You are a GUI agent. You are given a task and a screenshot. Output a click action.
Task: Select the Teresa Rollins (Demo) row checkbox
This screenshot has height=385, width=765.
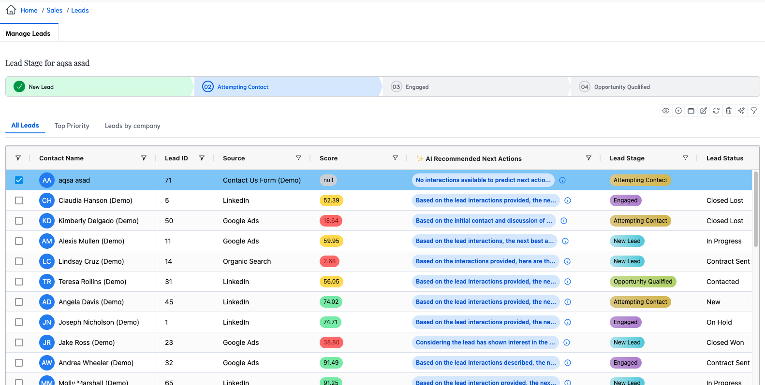(x=19, y=282)
